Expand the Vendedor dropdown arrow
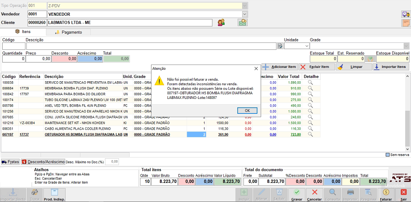This screenshot has height=202, width=411. (245, 14)
